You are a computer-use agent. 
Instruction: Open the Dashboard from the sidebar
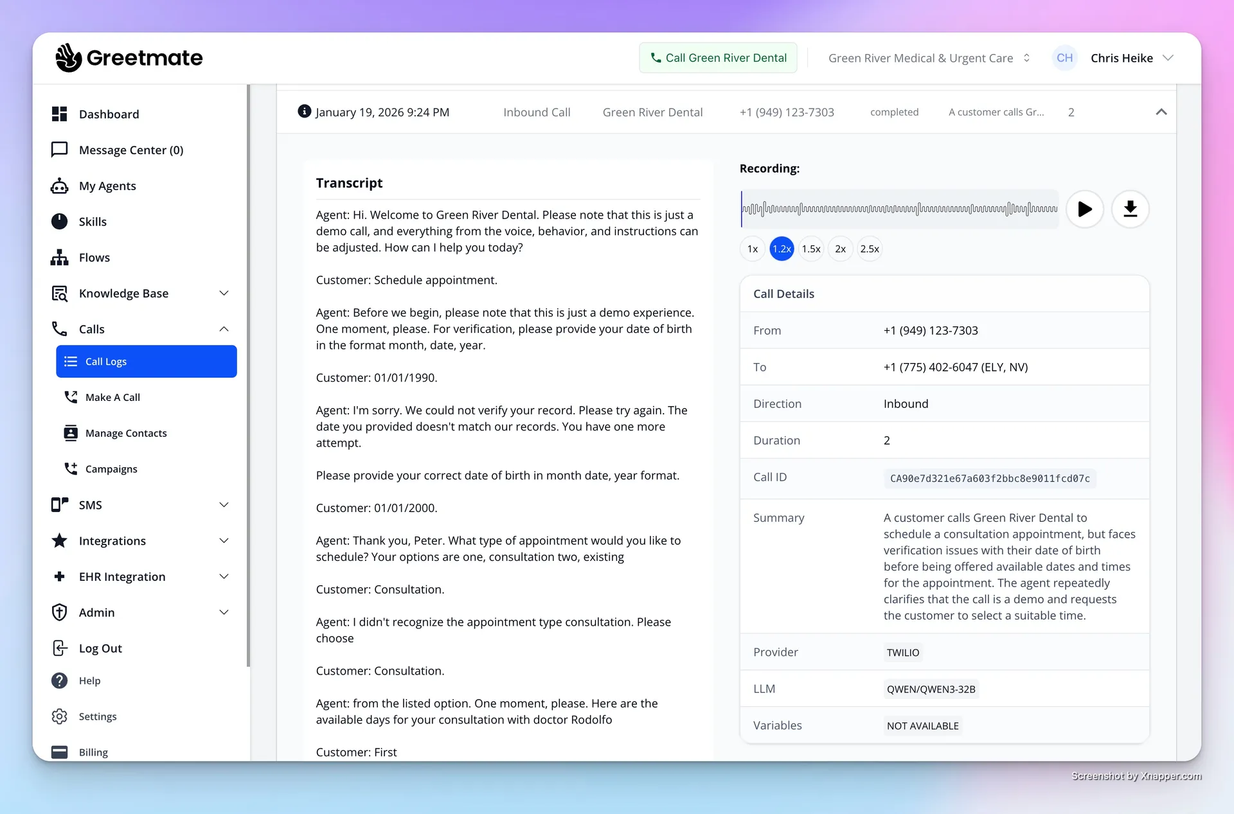(x=109, y=114)
